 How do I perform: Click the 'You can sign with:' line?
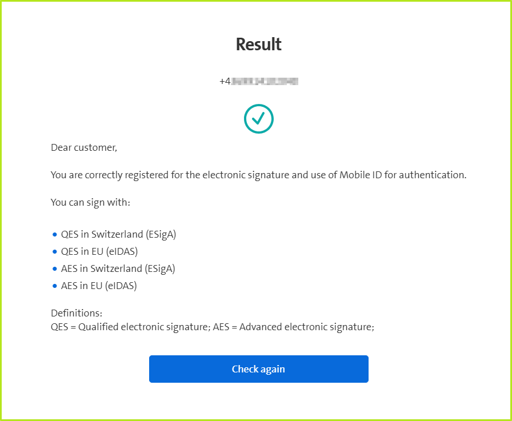tap(91, 202)
